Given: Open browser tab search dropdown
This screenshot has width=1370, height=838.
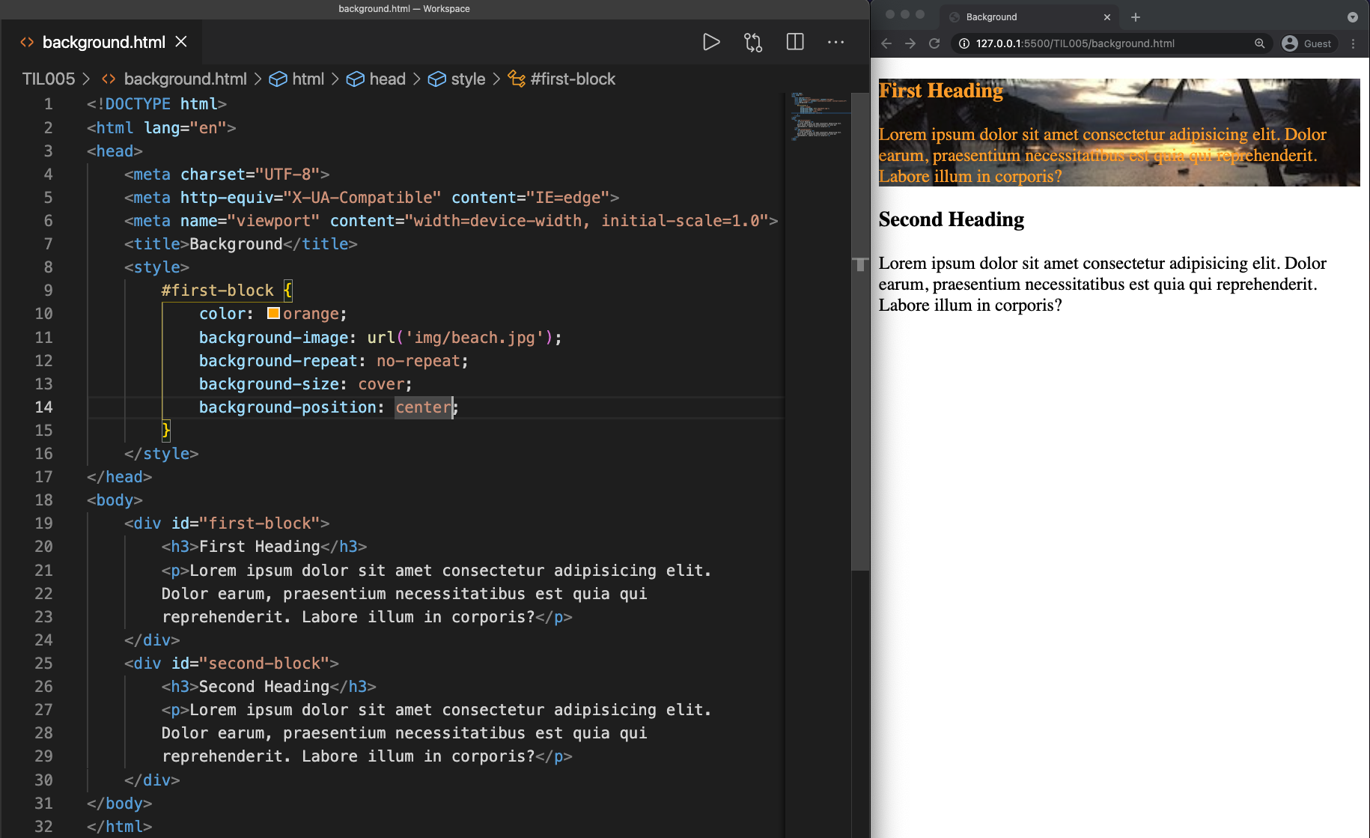Looking at the screenshot, I should coord(1352,16).
